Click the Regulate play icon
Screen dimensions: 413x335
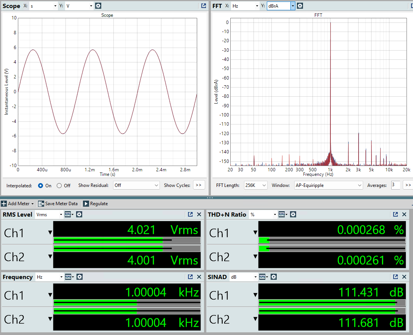pyautogui.click(x=86, y=204)
